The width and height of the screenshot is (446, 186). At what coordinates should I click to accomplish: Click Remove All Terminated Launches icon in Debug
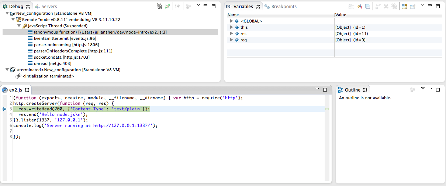tap(159, 6)
